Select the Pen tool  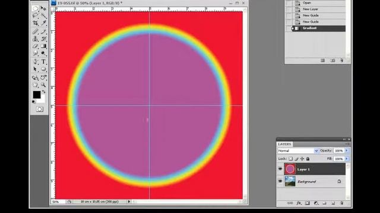tap(36, 62)
